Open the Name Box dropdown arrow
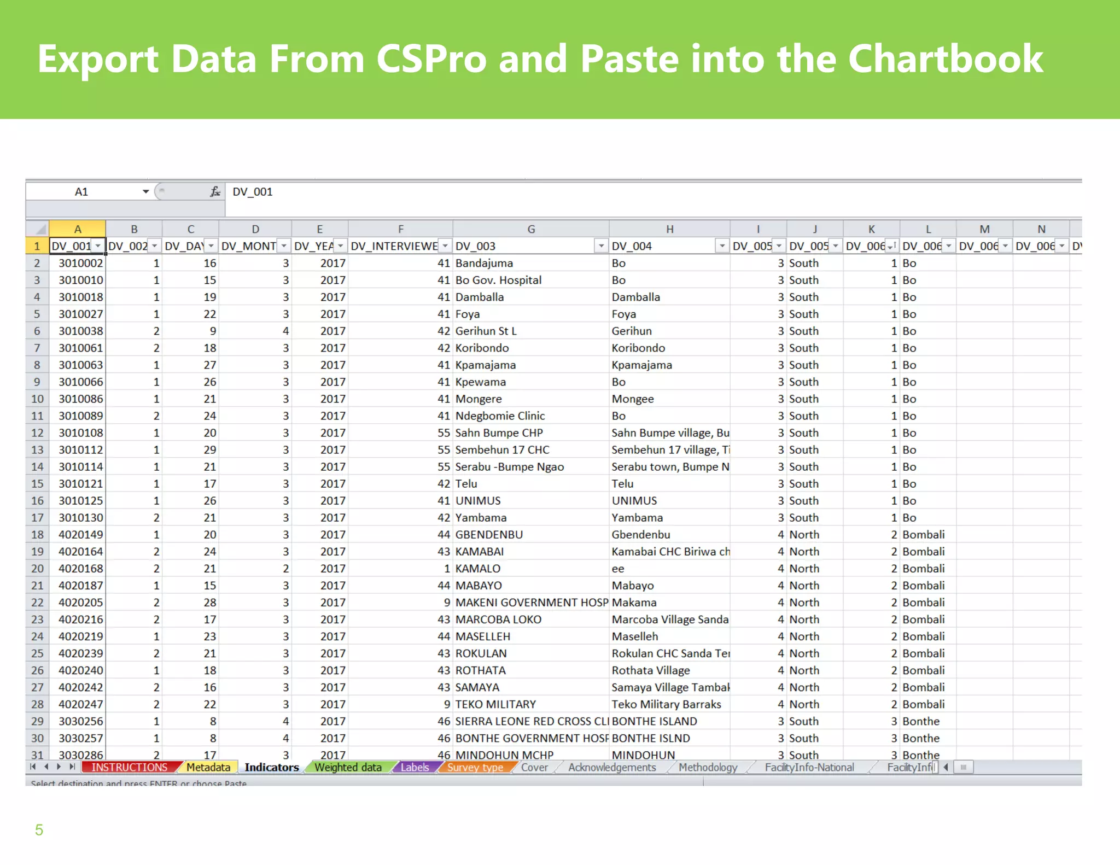Screen dimensions: 1120x865 [146, 191]
